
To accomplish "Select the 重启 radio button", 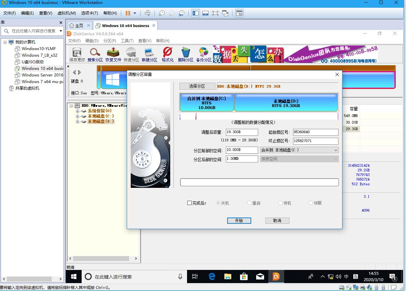I will (250, 203).
